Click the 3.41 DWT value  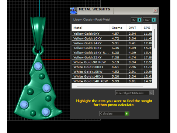pos(132,43)
